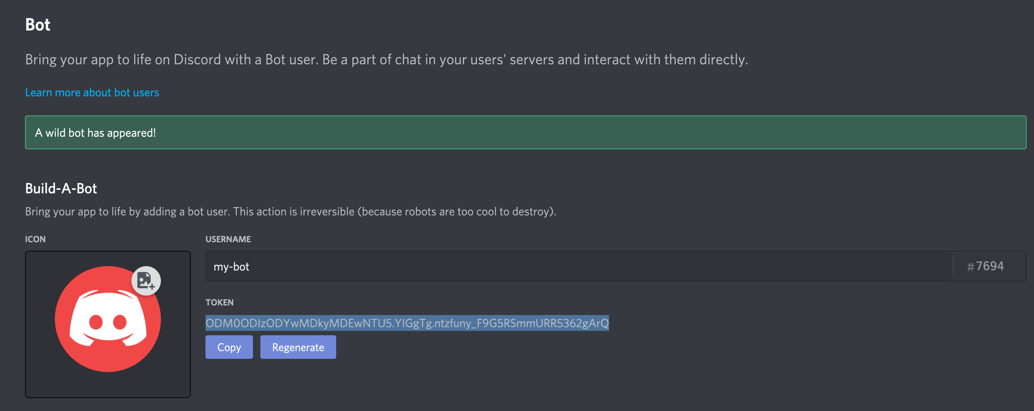The height and width of the screenshot is (411, 1034).
Task: Open Learn more about bot users link
Action: click(x=92, y=93)
